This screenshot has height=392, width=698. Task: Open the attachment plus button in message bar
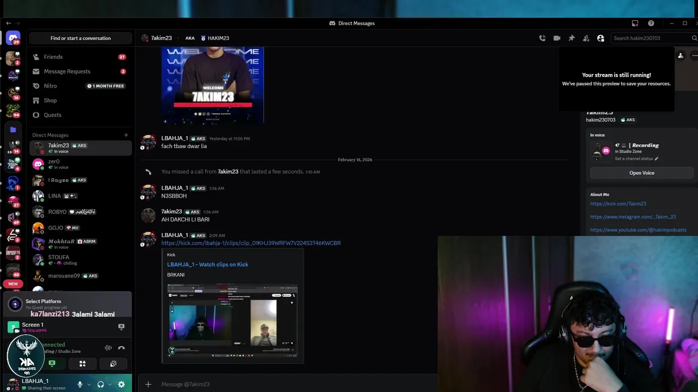(x=148, y=384)
